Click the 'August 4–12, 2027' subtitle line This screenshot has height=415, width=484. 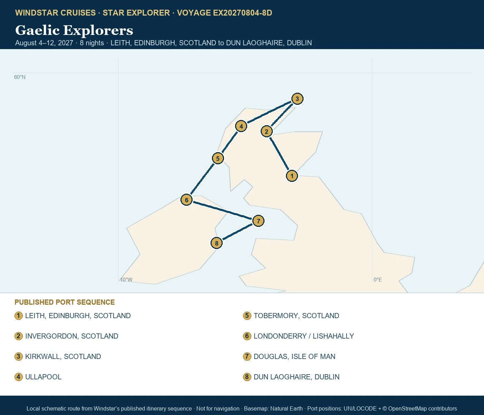[x=164, y=43]
